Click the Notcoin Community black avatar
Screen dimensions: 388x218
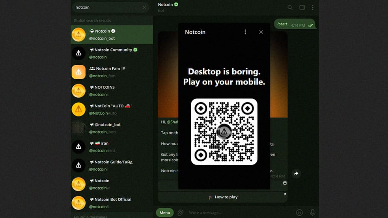click(78, 54)
